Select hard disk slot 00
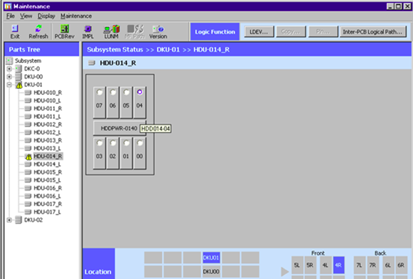 140,154
